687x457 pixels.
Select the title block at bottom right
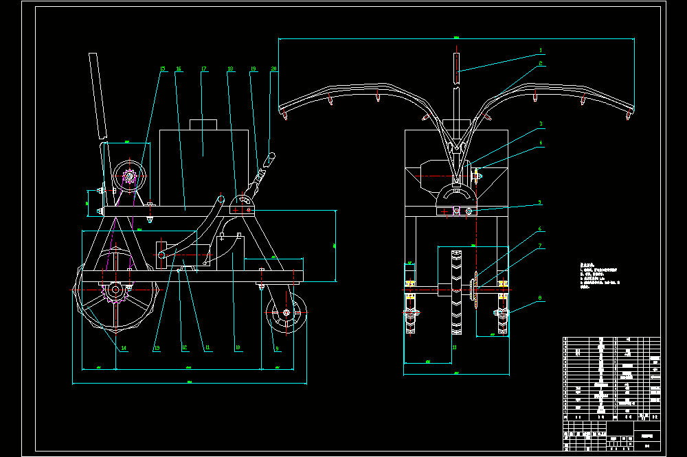tap(611, 436)
